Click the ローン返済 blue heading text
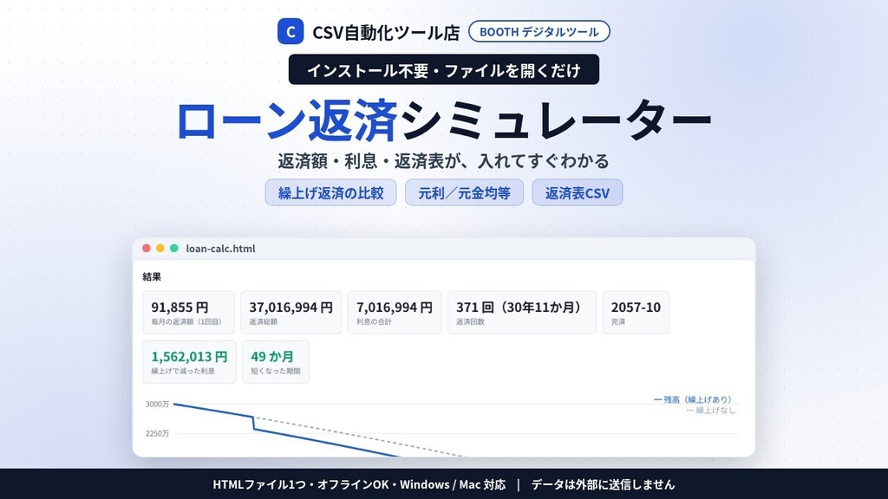The height and width of the screenshot is (499, 888). tap(287, 120)
